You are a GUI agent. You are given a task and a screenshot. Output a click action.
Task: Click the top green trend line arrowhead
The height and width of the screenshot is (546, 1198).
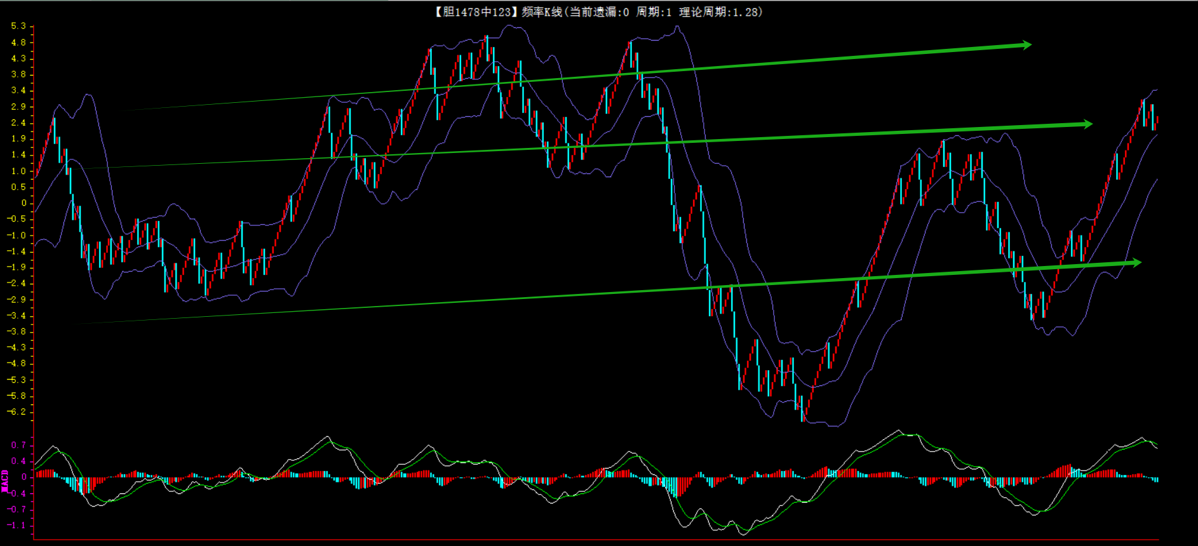[x=1025, y=45]
